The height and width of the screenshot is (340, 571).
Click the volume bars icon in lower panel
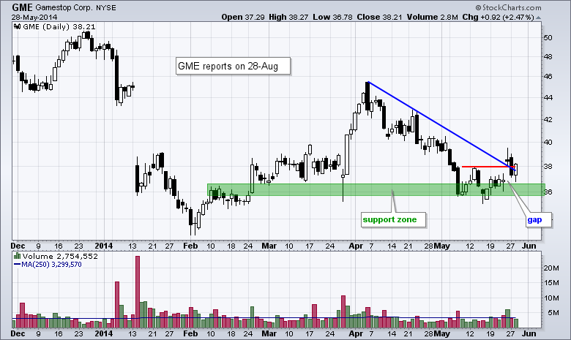(17, 256)
